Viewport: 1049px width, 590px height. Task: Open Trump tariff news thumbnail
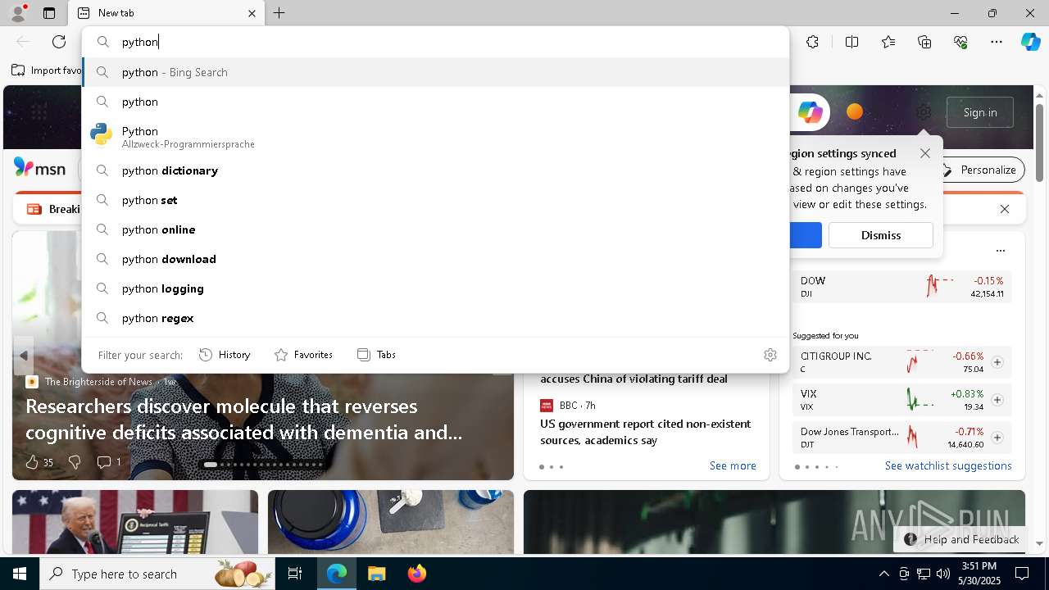click(135, 522)
